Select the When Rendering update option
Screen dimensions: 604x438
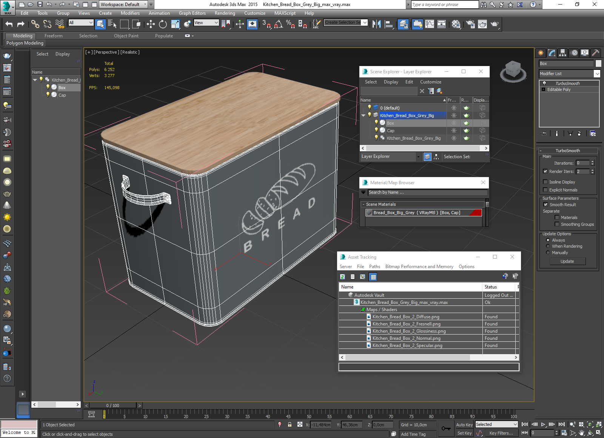[x=548, y=246]
